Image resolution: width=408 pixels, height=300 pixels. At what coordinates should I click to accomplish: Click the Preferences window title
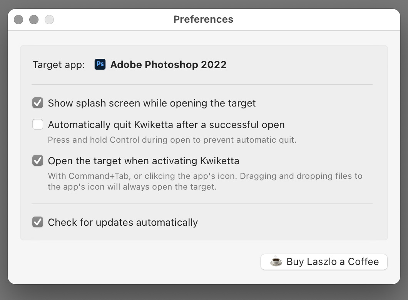(203, 19)
